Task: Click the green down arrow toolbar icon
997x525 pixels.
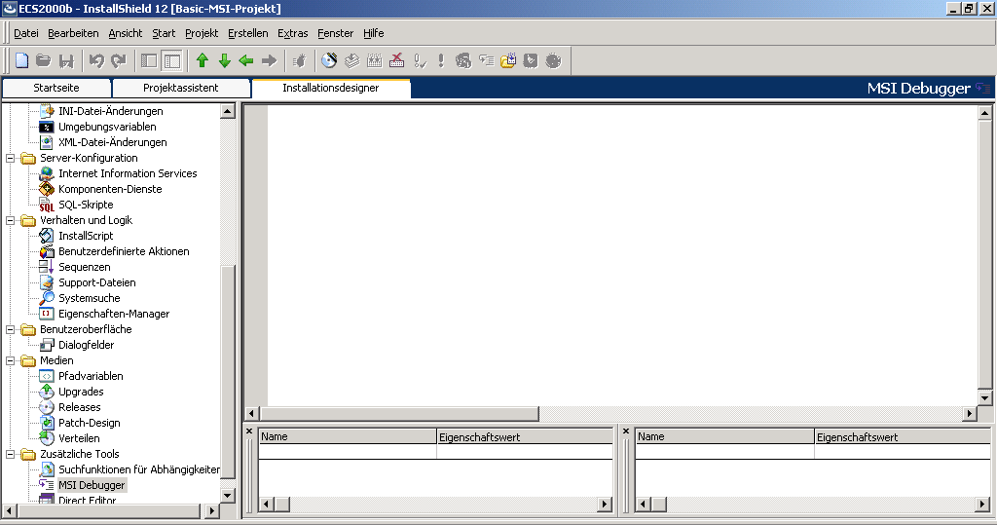Action: (224, 60)
